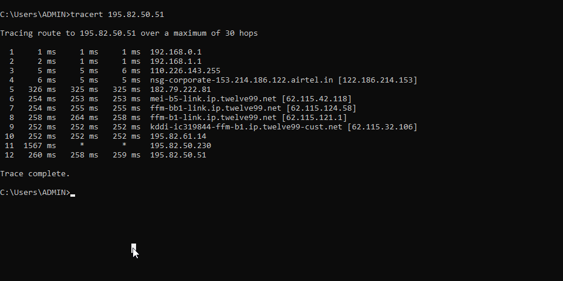Click the bracketed IP 62.115.32.106
Image resolution: width=563 pixels, height=281 pixels.
(x=382, y=127)
